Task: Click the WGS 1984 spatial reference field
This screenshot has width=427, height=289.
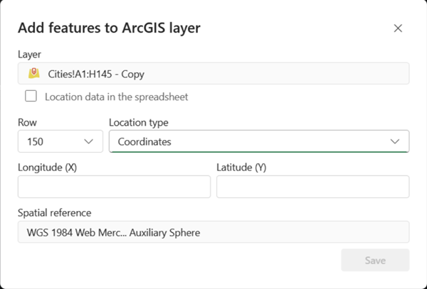Action: pos(213,232)
